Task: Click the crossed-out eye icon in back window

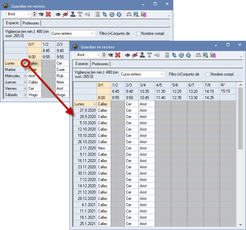Action: point(65,15)
